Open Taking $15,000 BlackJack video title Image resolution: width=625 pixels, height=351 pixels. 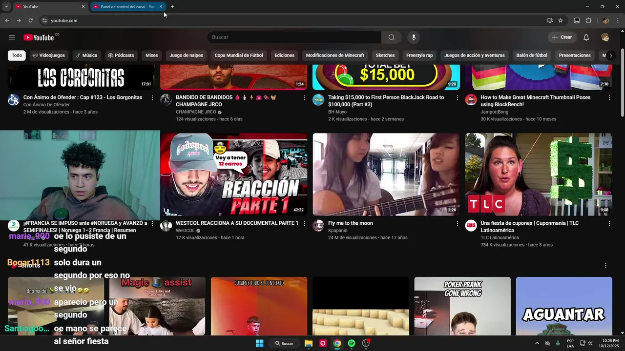point(386,101)
